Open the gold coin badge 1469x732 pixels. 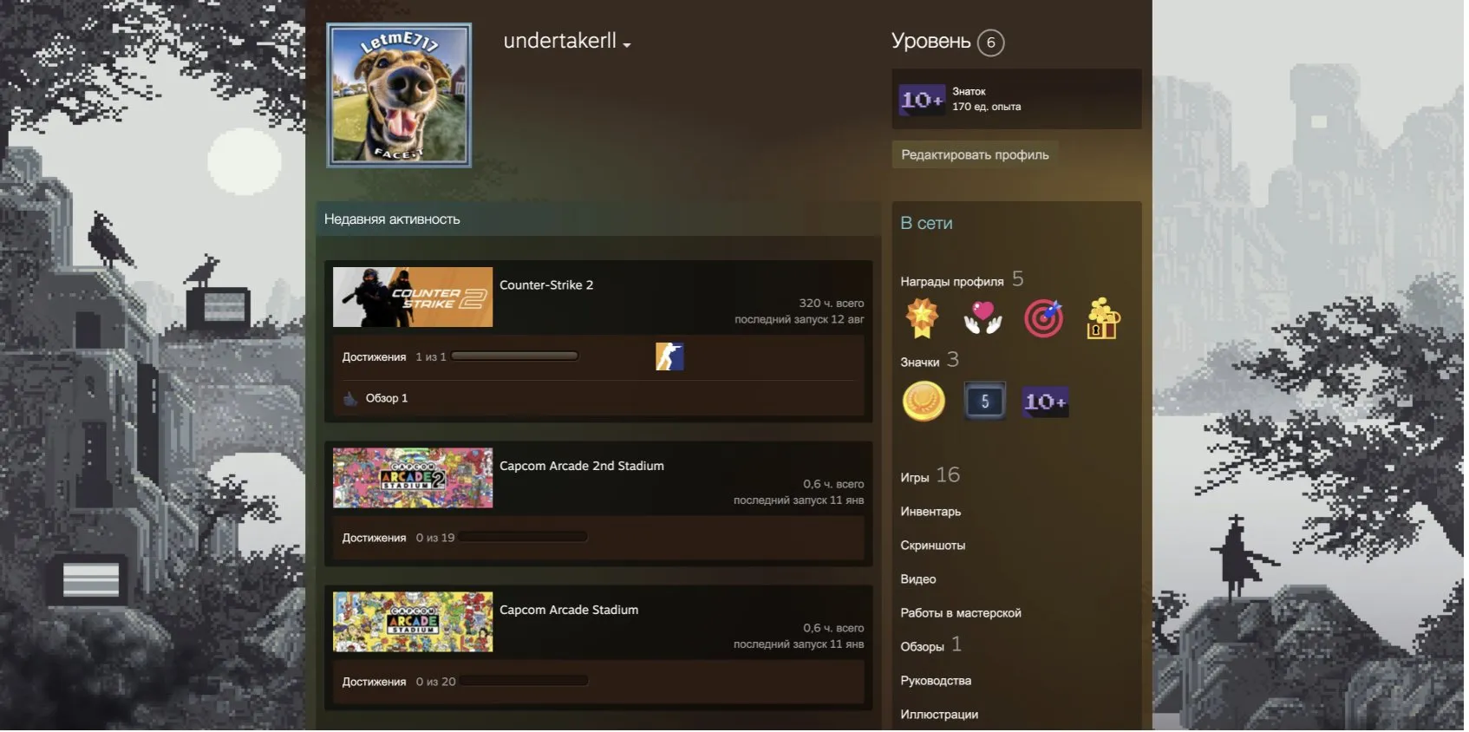pyautogui.click(x=924, y=402)
